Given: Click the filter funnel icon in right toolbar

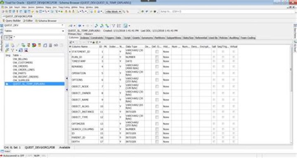Looking at the screenshot, I should tap(113, 26).
